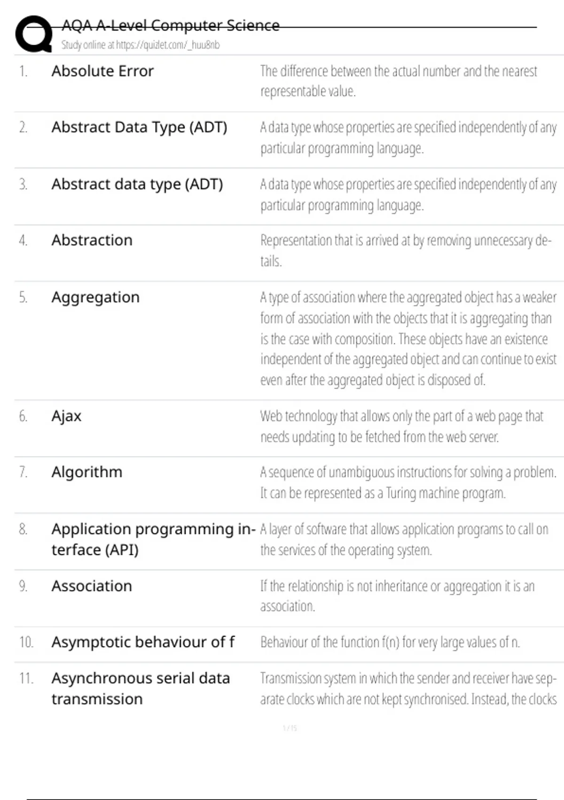564x800 pixels.
Task: Click the definition of Asymptotic behaviour
Action: pyautogui.click(x=390, y=642)
